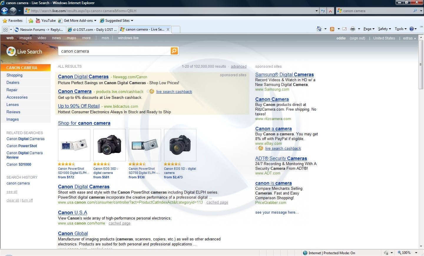Screen dimensions: 424x256
Task: Open the tab list dropdown arrow
Action: (x=11, y=29)
